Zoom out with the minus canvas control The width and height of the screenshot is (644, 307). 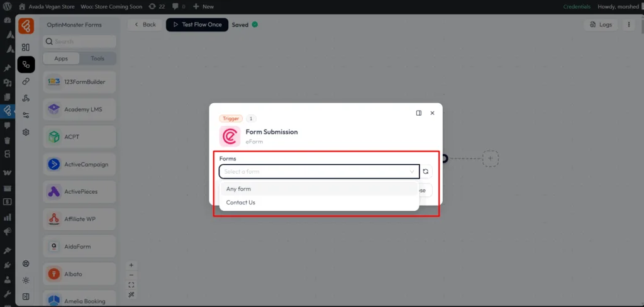(x=131, y=275)
